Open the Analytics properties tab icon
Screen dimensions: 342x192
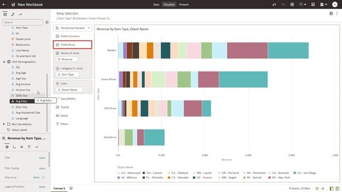point(36,147)
